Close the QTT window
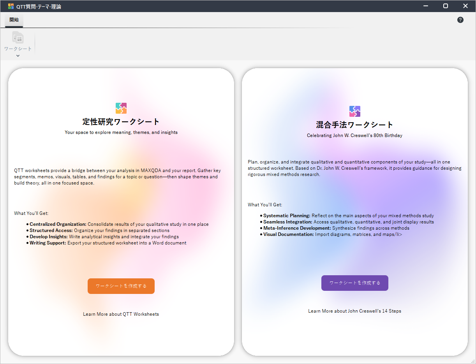Screen dimensions: 476x364 [465, 6]
